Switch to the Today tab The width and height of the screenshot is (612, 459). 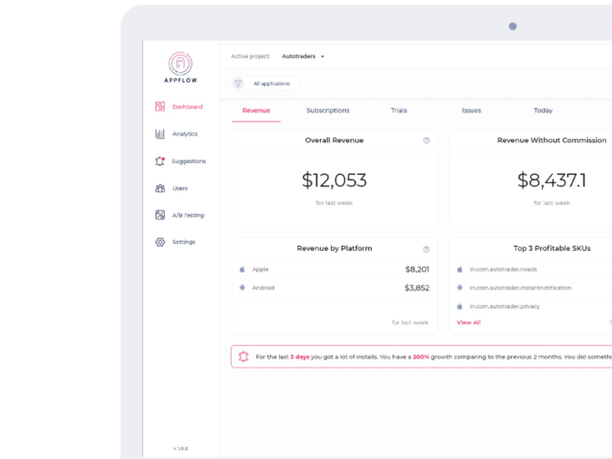[543, 111]
